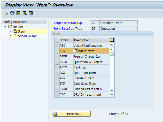Select the Item node in Dialog Structure
Screen dimensions: 163x122
(21, 31)
